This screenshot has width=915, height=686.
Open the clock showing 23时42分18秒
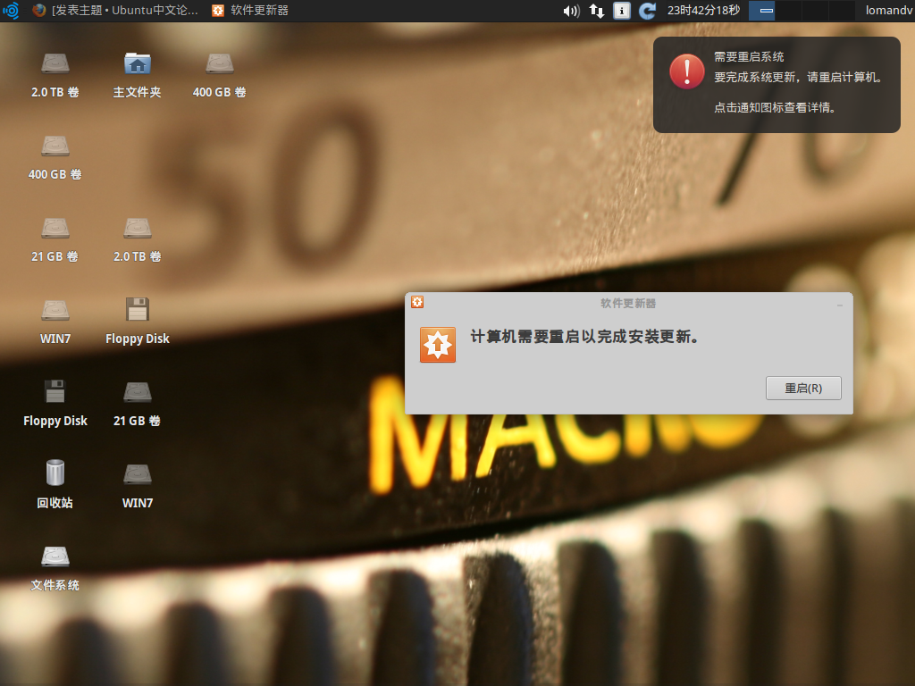click(x=703, y=10)
